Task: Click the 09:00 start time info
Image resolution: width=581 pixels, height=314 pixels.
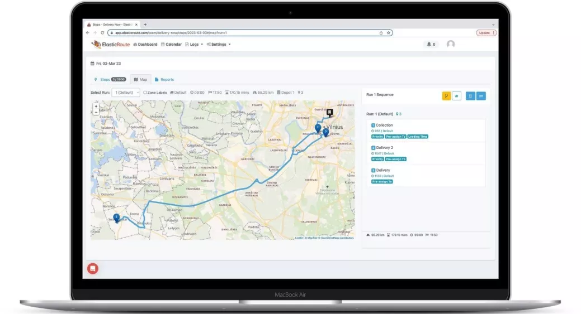Action: [197, 93]
